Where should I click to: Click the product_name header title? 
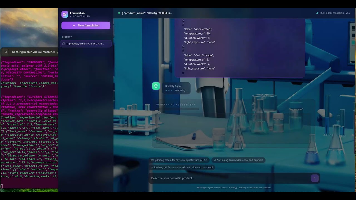coord(147,13)
